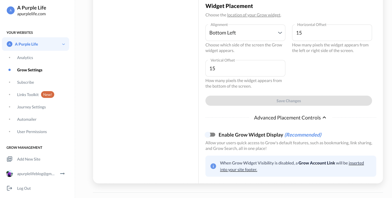The height and width of the screenshot is (198, 392).
Task: Toggle Enable Grow Widget Display switch
Action: coord(210,135)
